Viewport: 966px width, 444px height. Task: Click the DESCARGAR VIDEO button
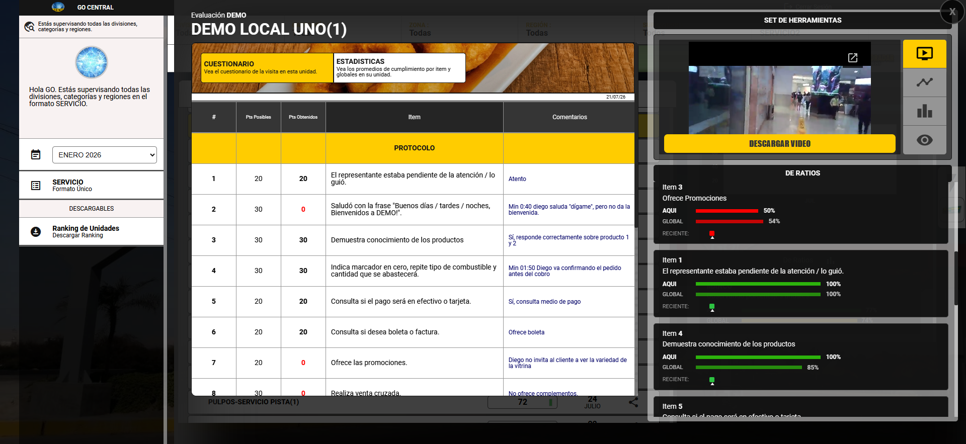780,144
